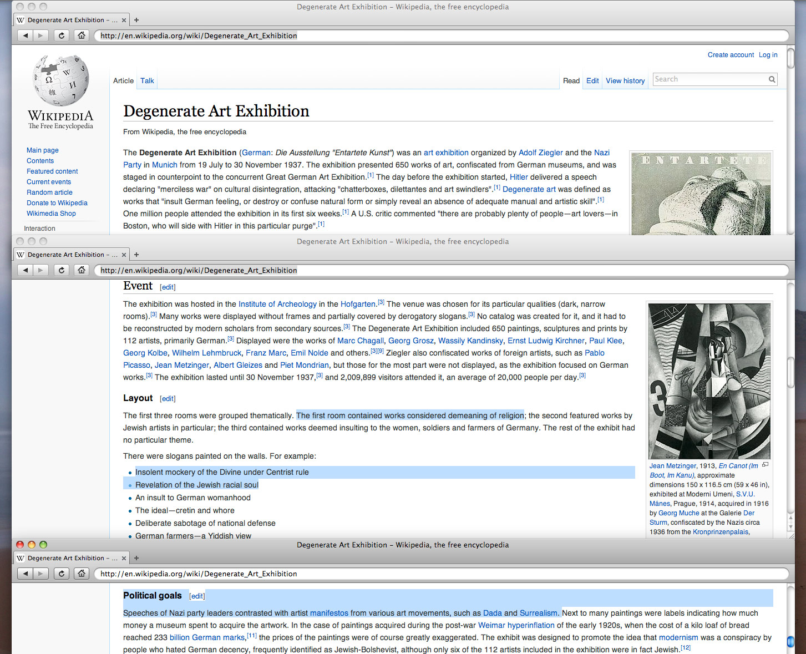Image resolution: width=806 pixels, height=654 pixels.
Task: Close the tab in the top window
Action: coord(124,20)
